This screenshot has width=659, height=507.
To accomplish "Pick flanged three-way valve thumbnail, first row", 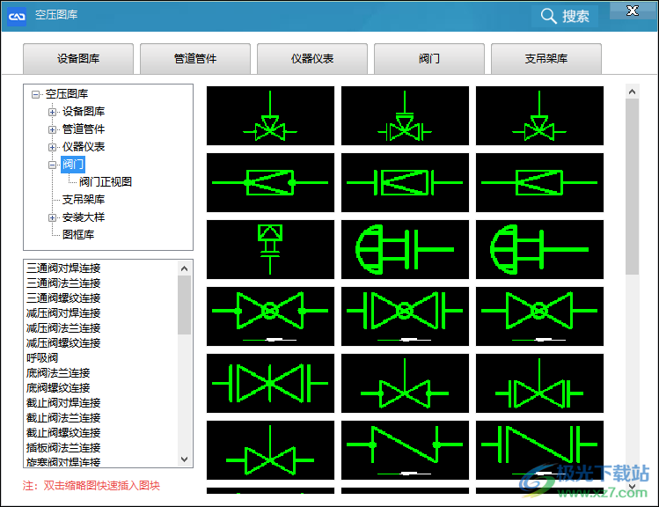I will (x=405, y=115).
